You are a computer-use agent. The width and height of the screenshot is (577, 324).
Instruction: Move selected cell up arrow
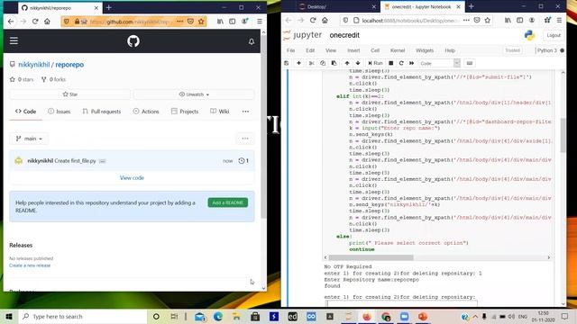347,63
